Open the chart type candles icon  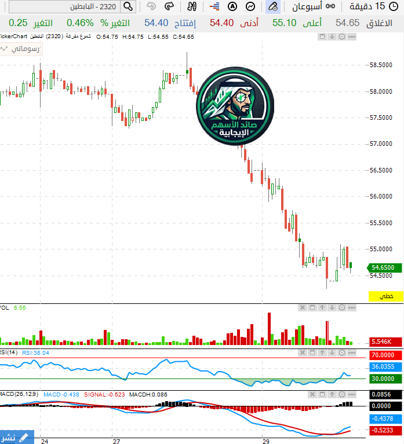pyautogui.click(x=192, y=6)
